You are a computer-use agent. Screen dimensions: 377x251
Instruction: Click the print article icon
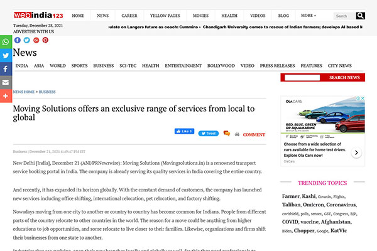click(x=237, y=134)
